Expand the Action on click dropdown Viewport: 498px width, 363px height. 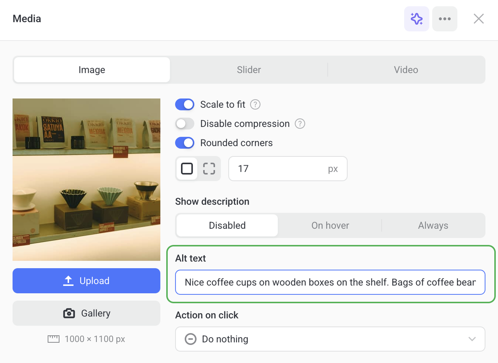point(330,339)
